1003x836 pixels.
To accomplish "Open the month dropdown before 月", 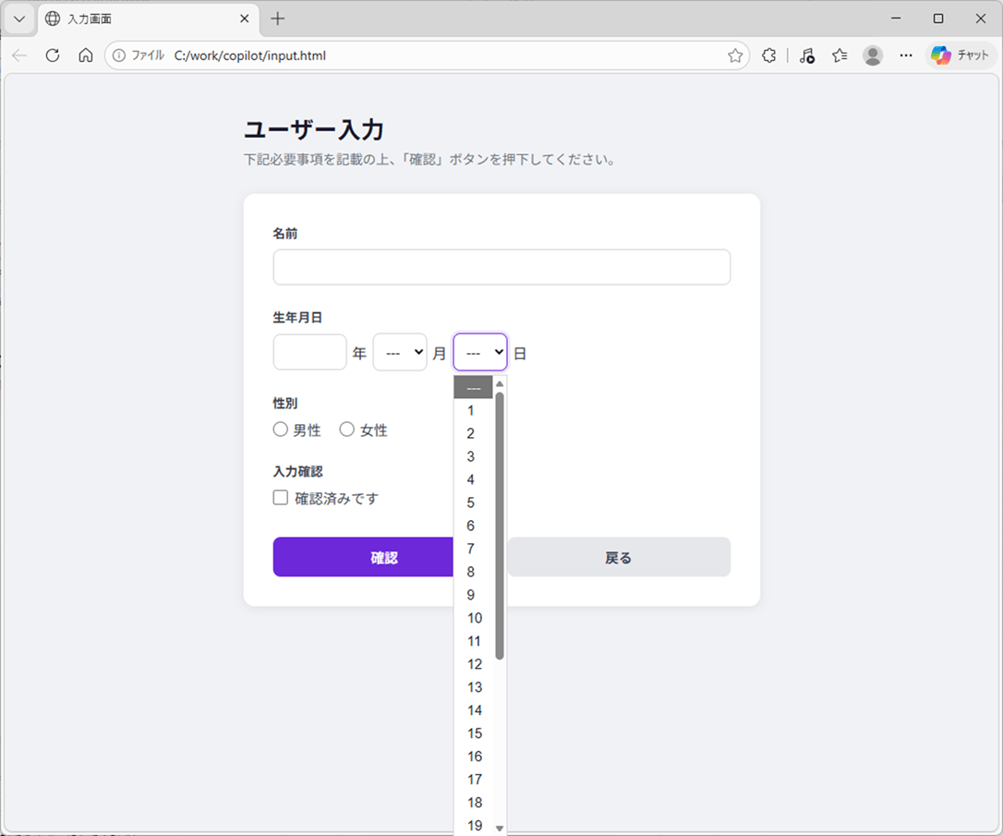I will pyautogui.click(x=400, y=352).
